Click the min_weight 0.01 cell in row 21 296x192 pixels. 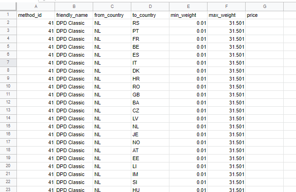point(188,174)
